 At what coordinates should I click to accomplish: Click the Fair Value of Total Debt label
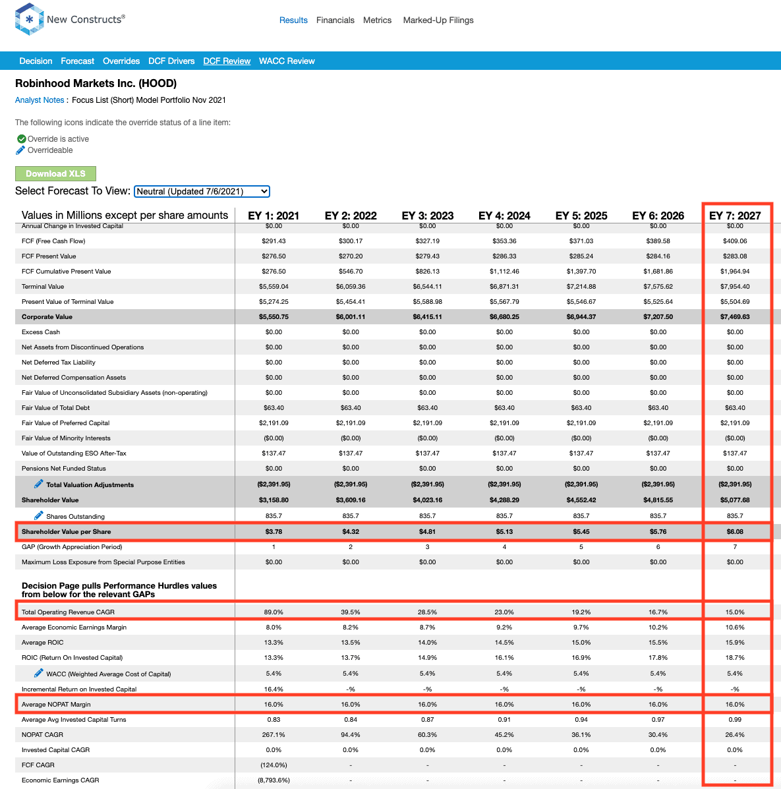[56, 407]
